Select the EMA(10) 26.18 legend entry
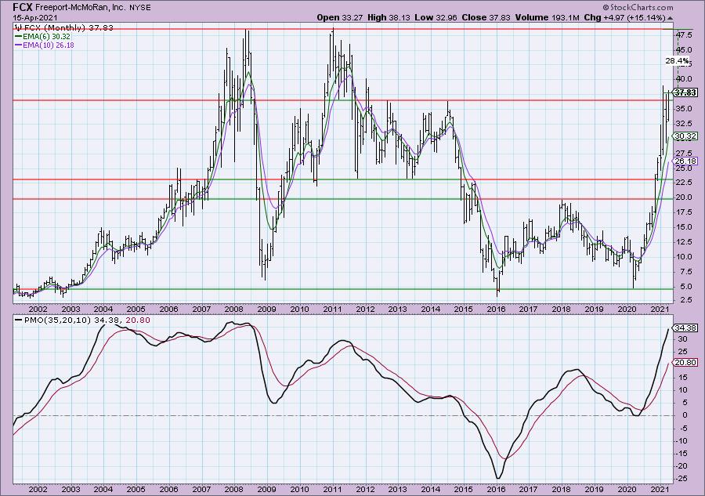The height and width of the screenshot is (496, 705). [45, 45]
